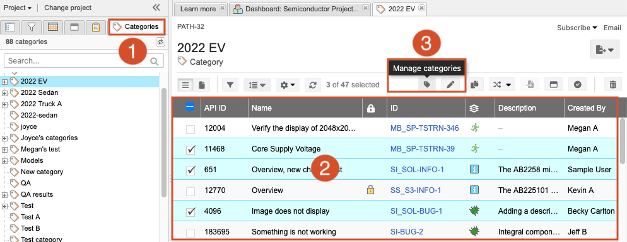
Task: Click the duplicate items button
Action: (474, 84)
